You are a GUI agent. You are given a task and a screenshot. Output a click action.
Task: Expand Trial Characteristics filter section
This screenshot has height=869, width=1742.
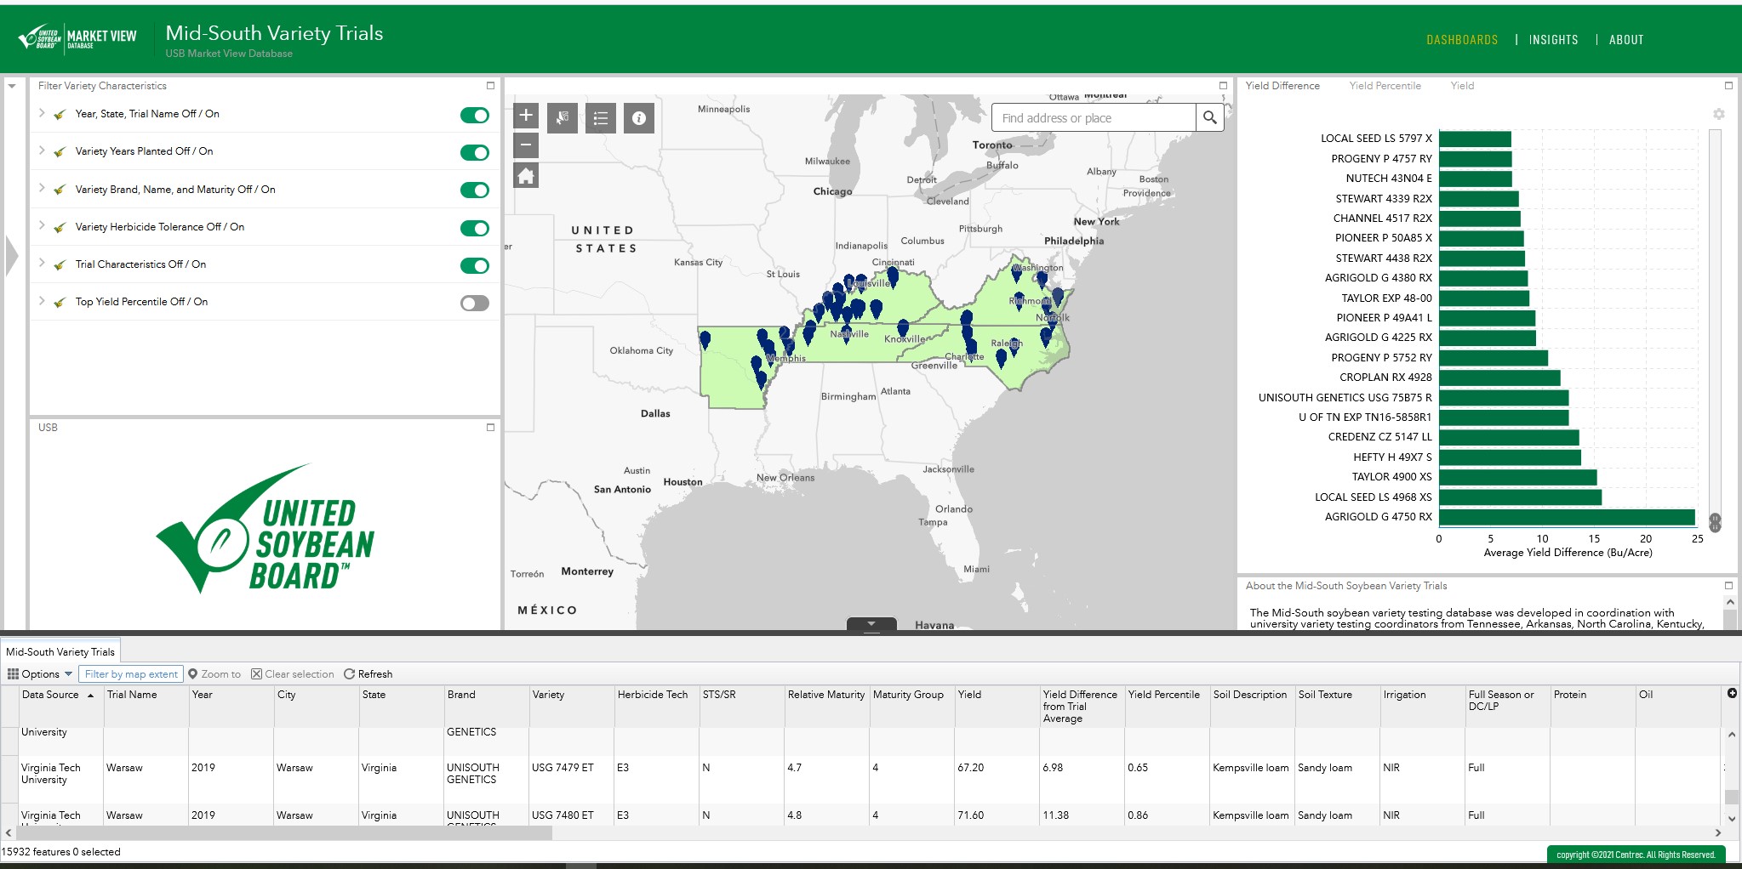point(42,264)
